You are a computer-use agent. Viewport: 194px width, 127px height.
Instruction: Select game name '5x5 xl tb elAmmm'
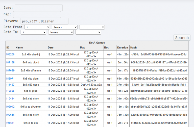click(x=31, y=107)
